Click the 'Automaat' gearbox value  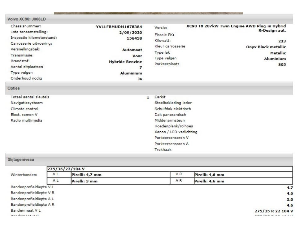132,50
